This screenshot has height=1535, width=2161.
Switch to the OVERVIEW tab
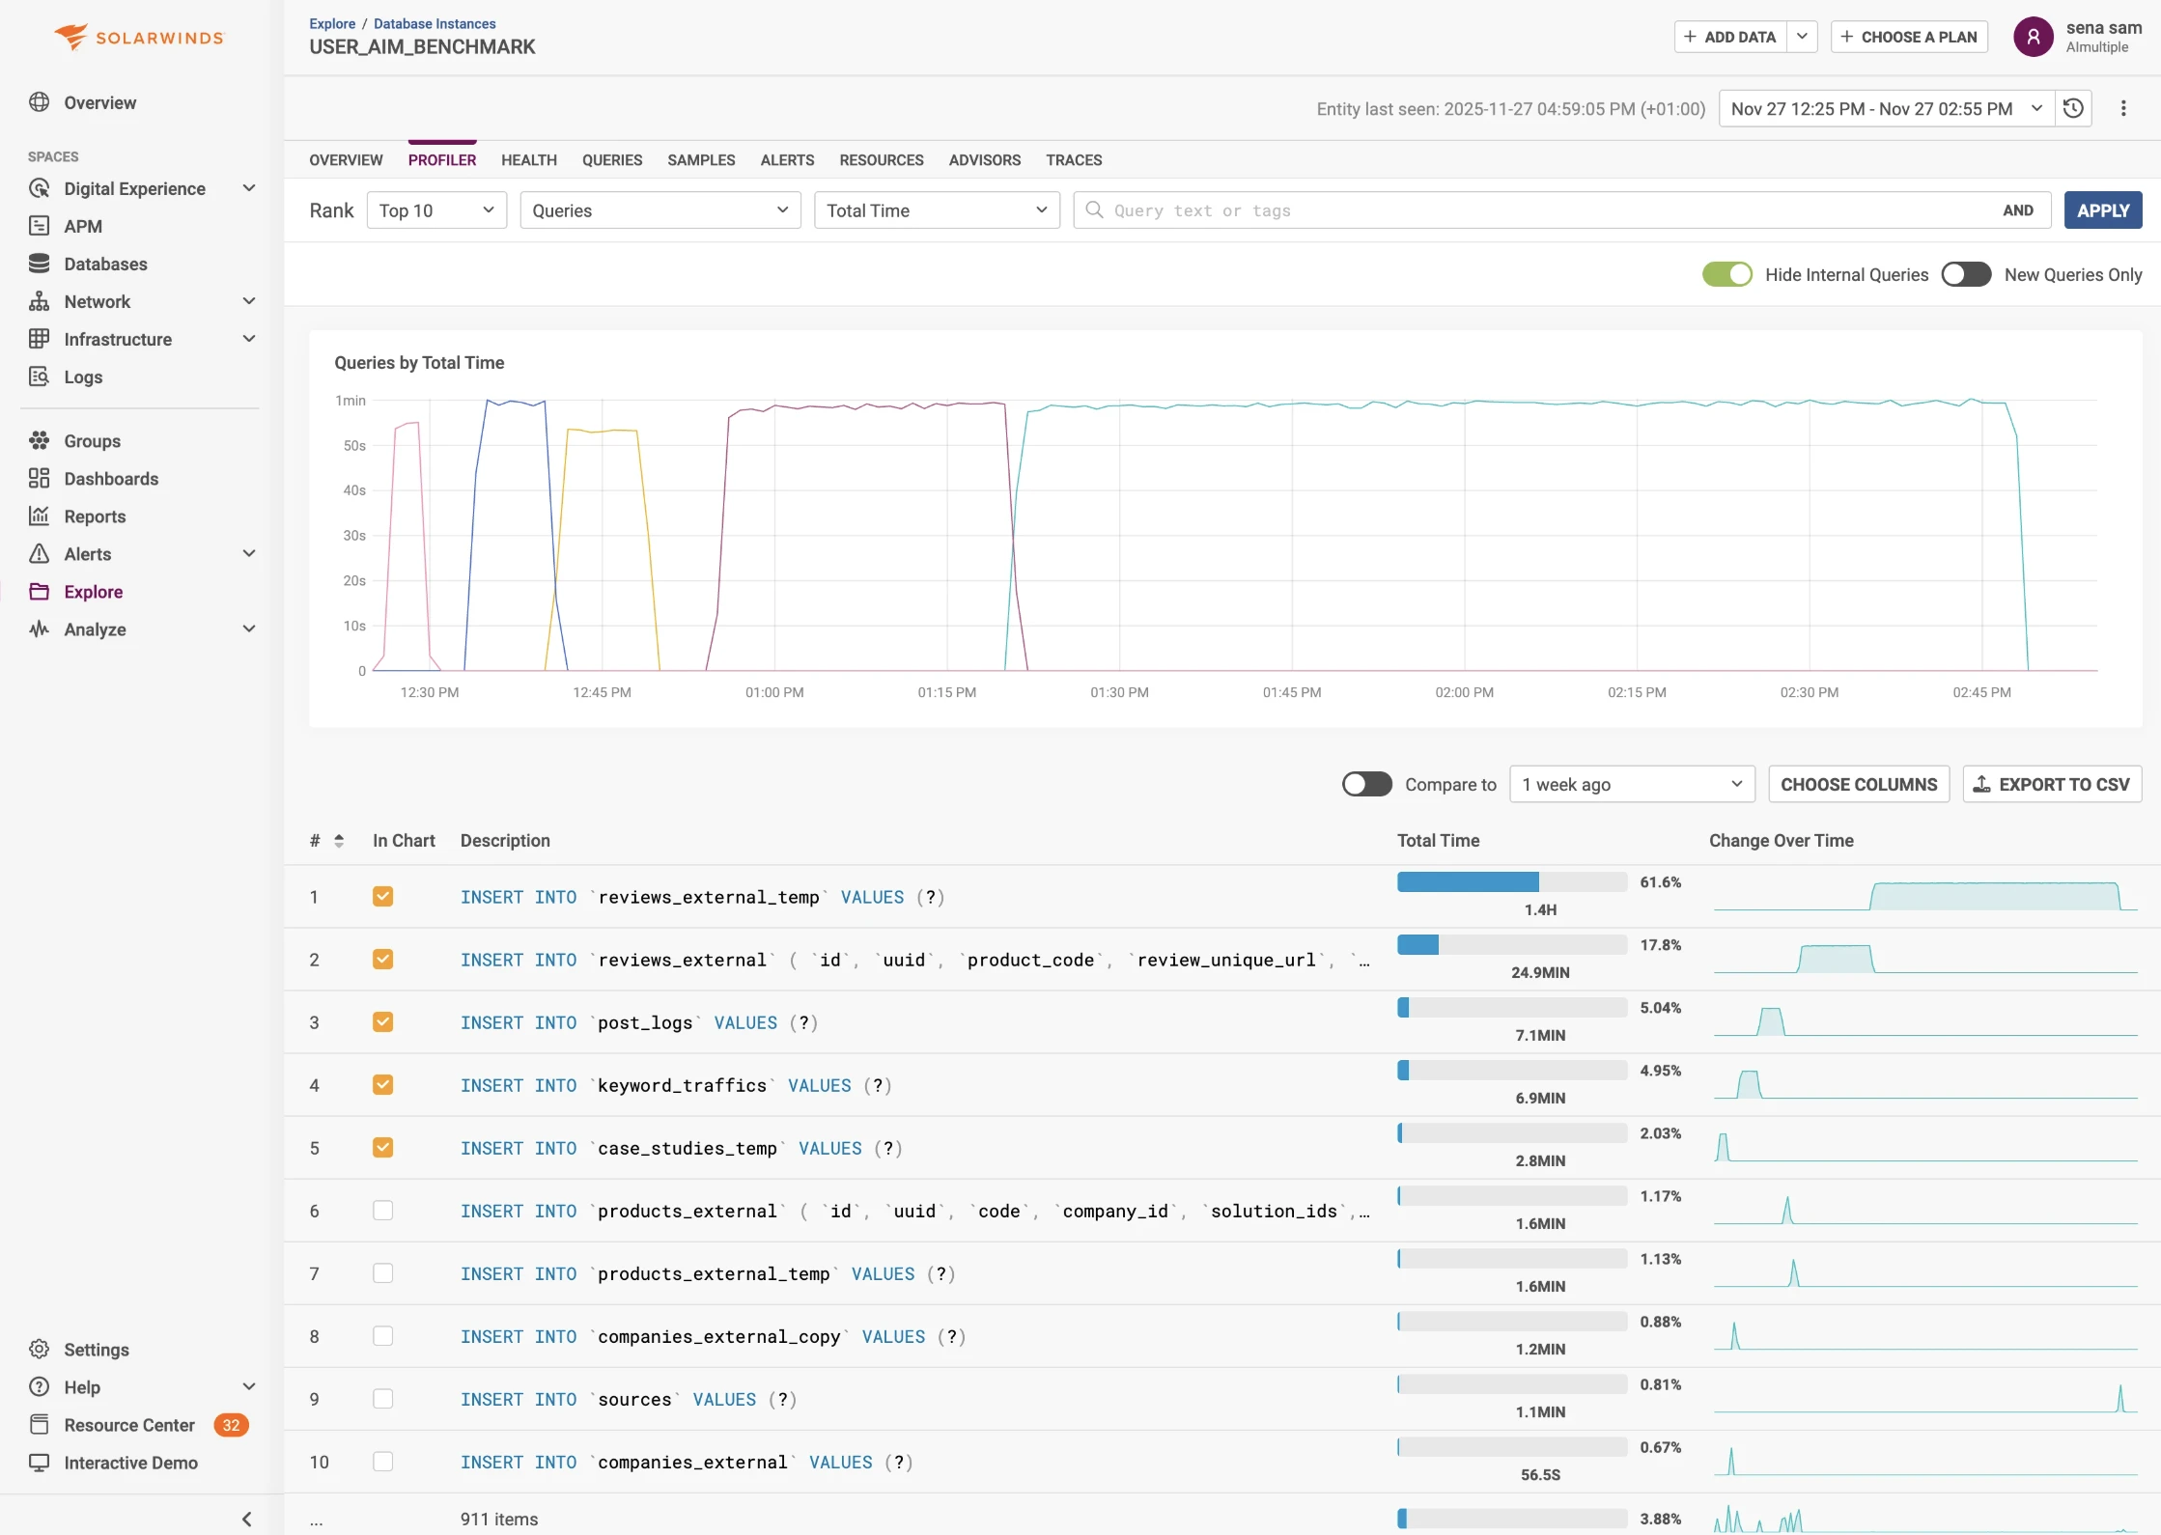pos(346,160)
